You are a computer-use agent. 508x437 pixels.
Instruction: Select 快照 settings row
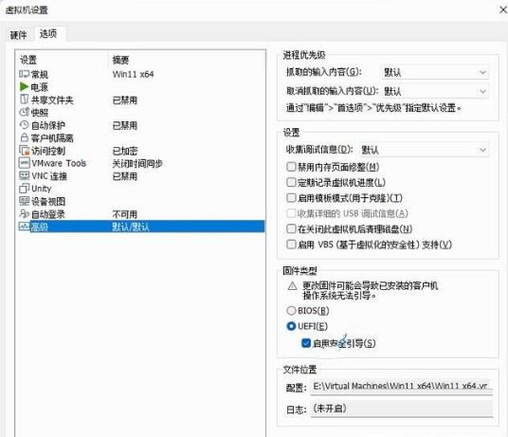(141, 113)
